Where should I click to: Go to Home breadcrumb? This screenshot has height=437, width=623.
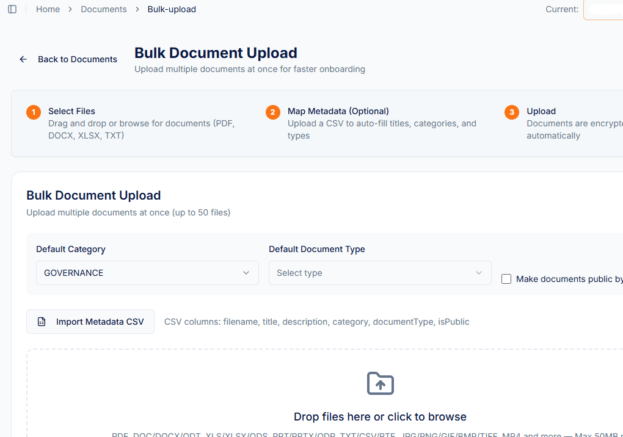pyautogui.click(x=48, y=9)
